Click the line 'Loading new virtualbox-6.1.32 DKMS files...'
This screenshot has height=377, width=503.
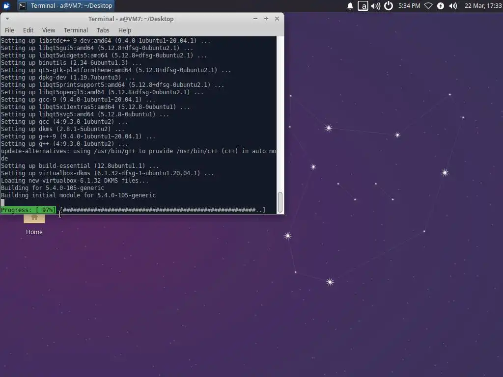pyautogui.click(x=75, y=181)
